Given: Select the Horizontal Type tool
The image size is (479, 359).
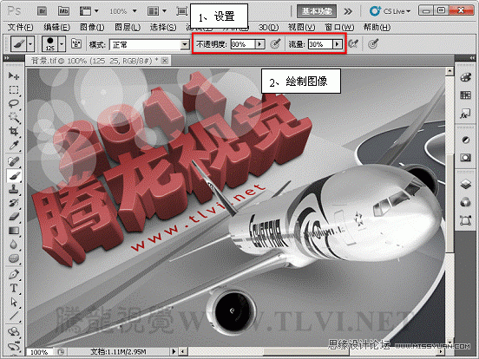Looking at the screenshot, I should [x=14, y=288].
